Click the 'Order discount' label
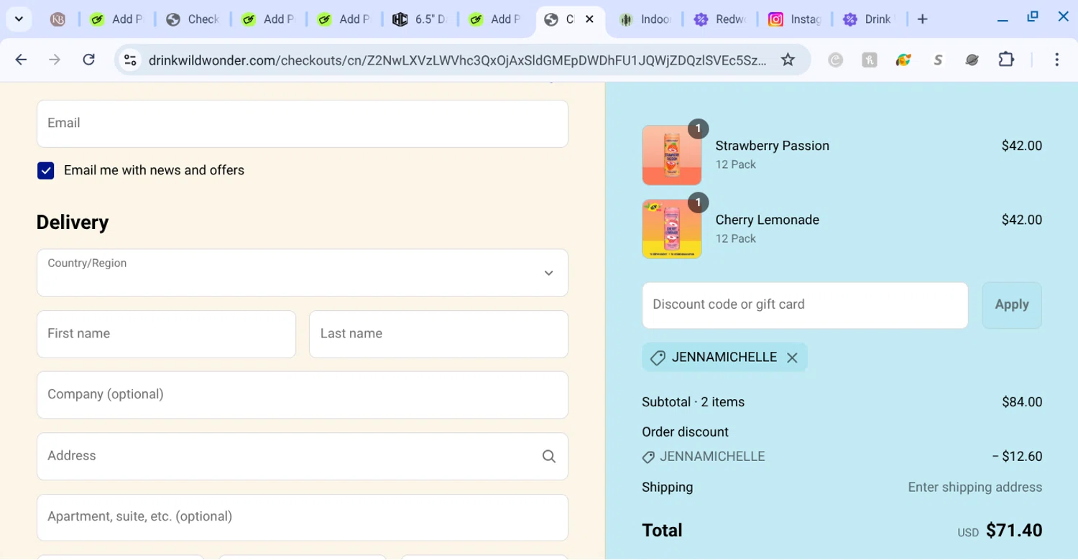1078x560 pixels. tap(685, 432)
